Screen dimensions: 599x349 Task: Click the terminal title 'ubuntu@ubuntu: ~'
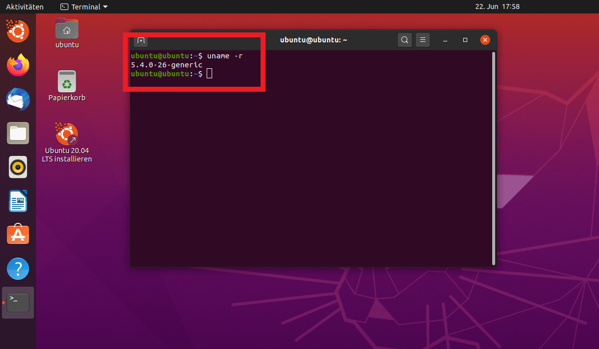pyautogui.click(x=313, y=40)
